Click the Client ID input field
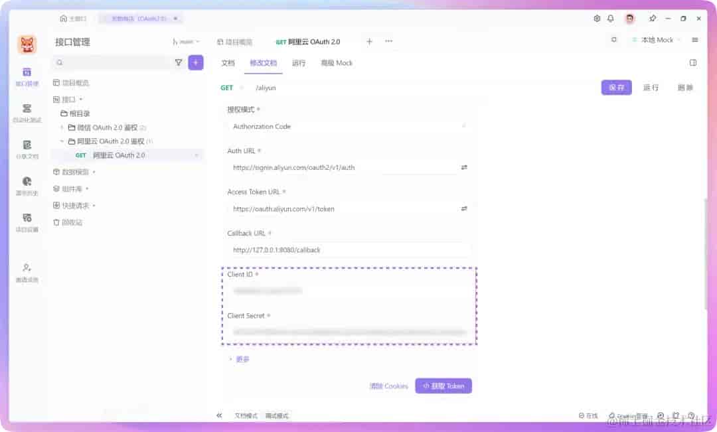This screenshot has width=717, height=432. (349, 291)
